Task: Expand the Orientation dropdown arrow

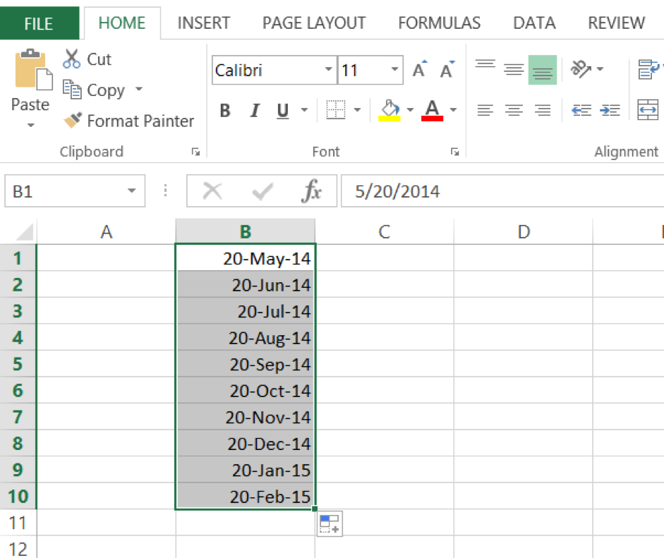Action: [x=600, y=69]
